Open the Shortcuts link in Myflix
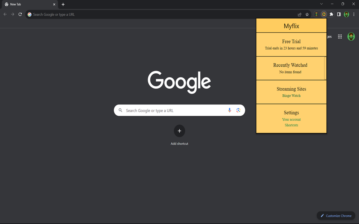The image size is (359, 224). pos(291,125)
